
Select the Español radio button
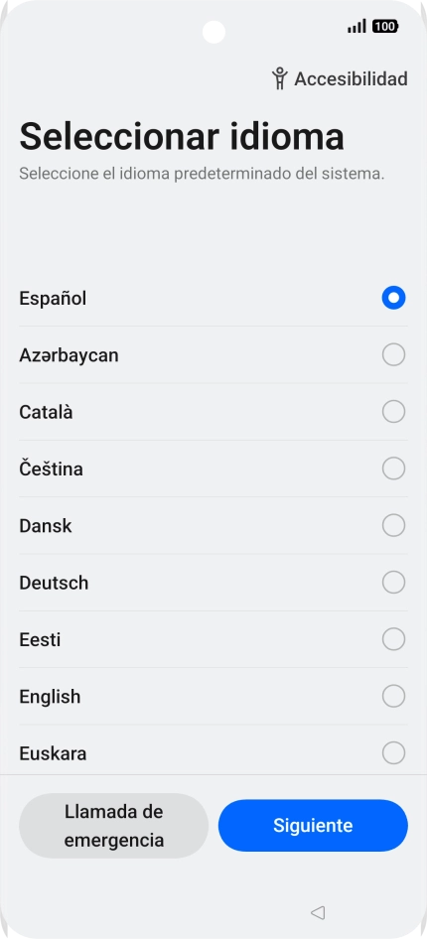pos(393,298)
